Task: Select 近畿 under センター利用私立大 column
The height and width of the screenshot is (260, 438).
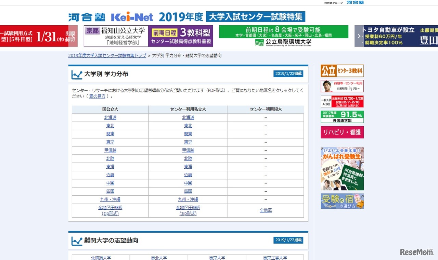Action: tap(188, 175)
